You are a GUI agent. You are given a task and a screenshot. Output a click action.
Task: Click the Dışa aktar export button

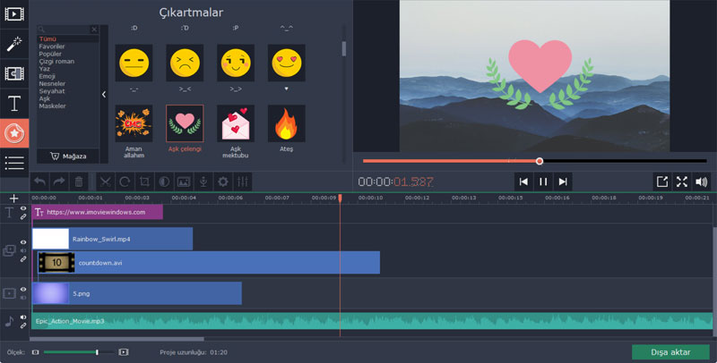coord(670,352)
